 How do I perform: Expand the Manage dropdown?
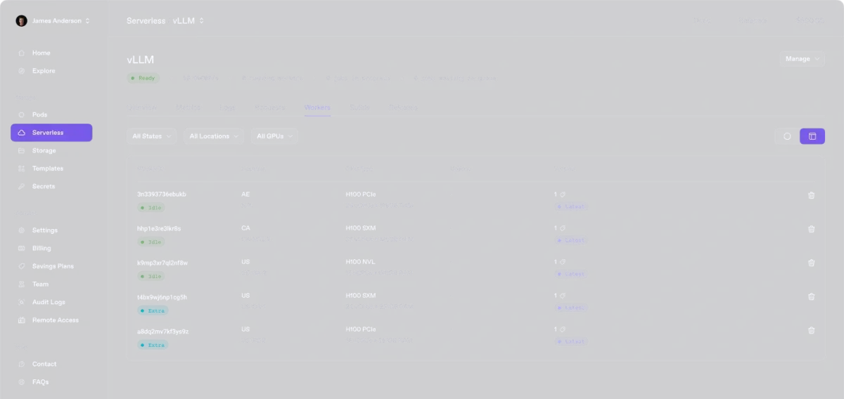[802, 59]
